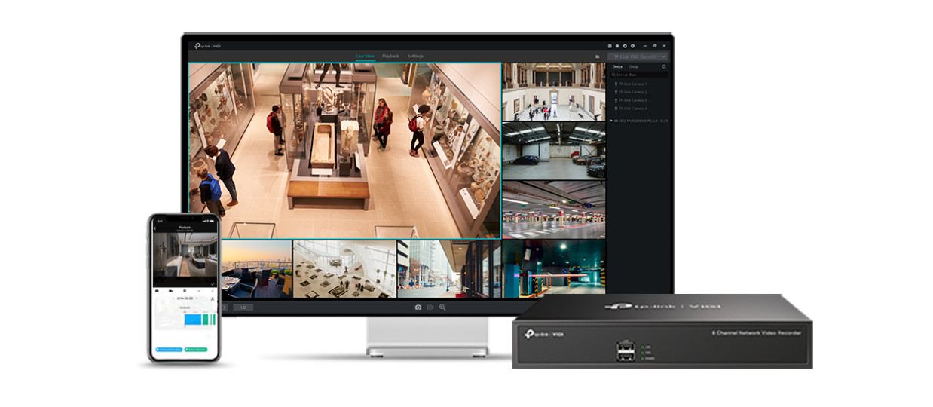
Task: Select the large museum gallery camera view
Action: [x=344, y=150]
